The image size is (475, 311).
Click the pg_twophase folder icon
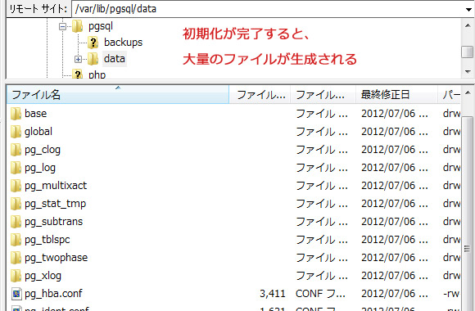pos(16,258)
